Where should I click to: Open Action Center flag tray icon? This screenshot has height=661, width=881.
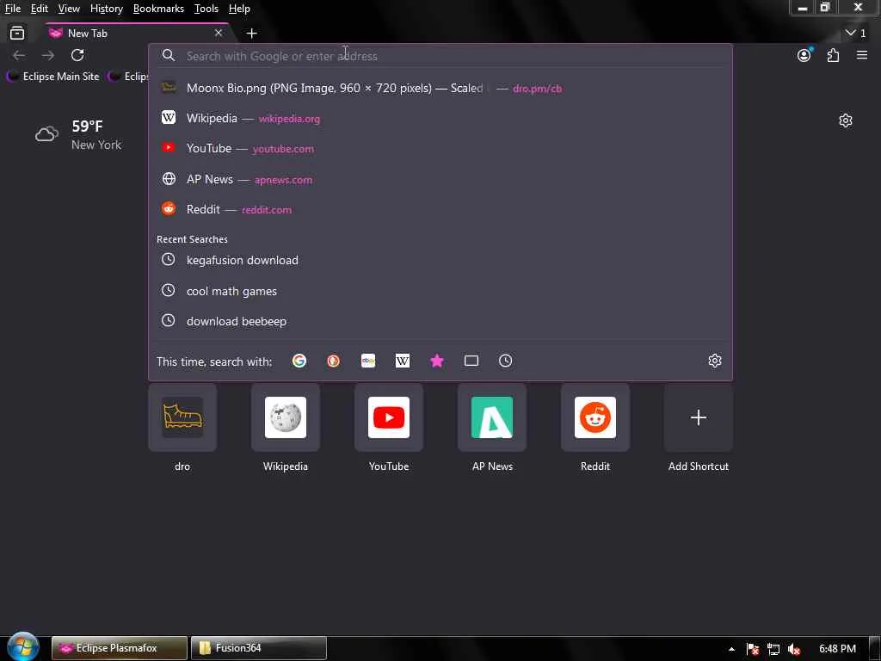[x=753, y=649]
